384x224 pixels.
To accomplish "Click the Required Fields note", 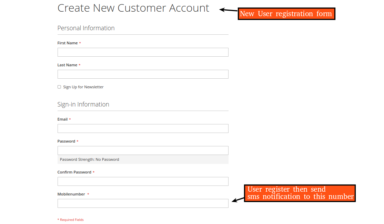I will pyautogui.click(x=70, y=220).
